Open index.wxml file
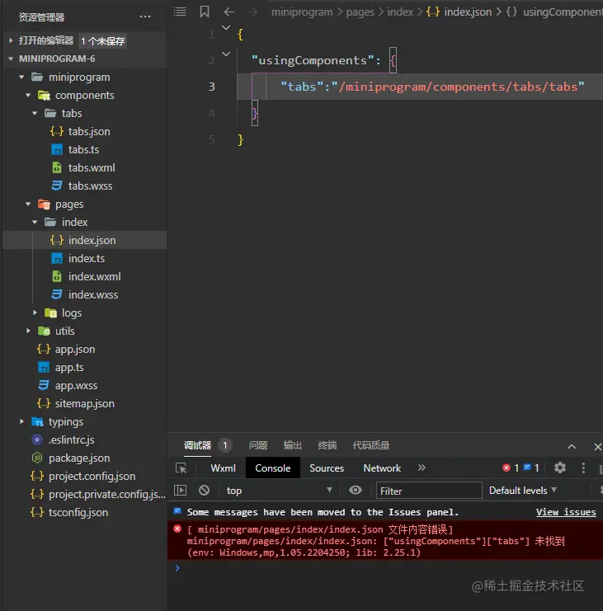 94,276
